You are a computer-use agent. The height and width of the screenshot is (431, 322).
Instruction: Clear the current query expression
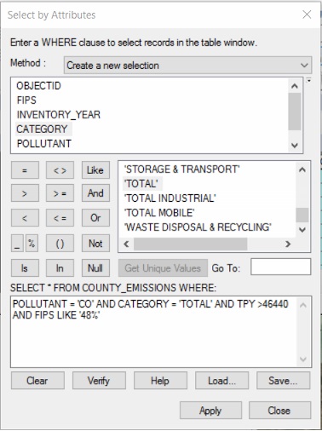click(37, 381)
